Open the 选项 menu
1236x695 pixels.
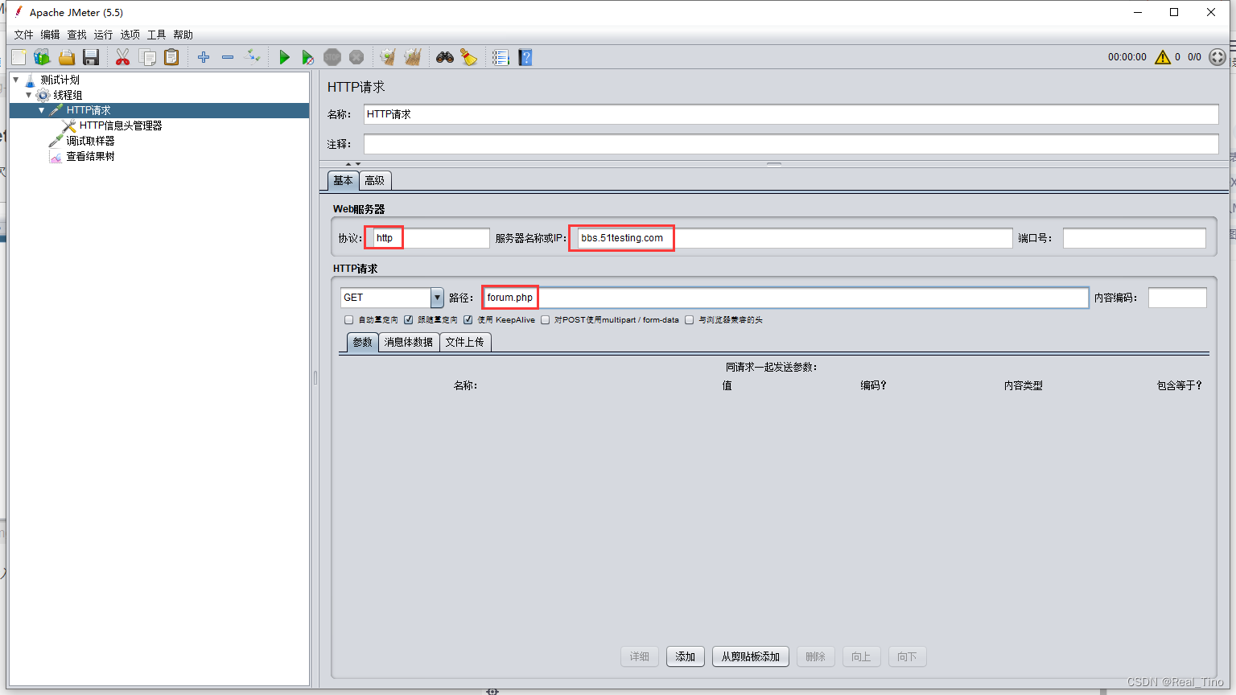(130, 35)
